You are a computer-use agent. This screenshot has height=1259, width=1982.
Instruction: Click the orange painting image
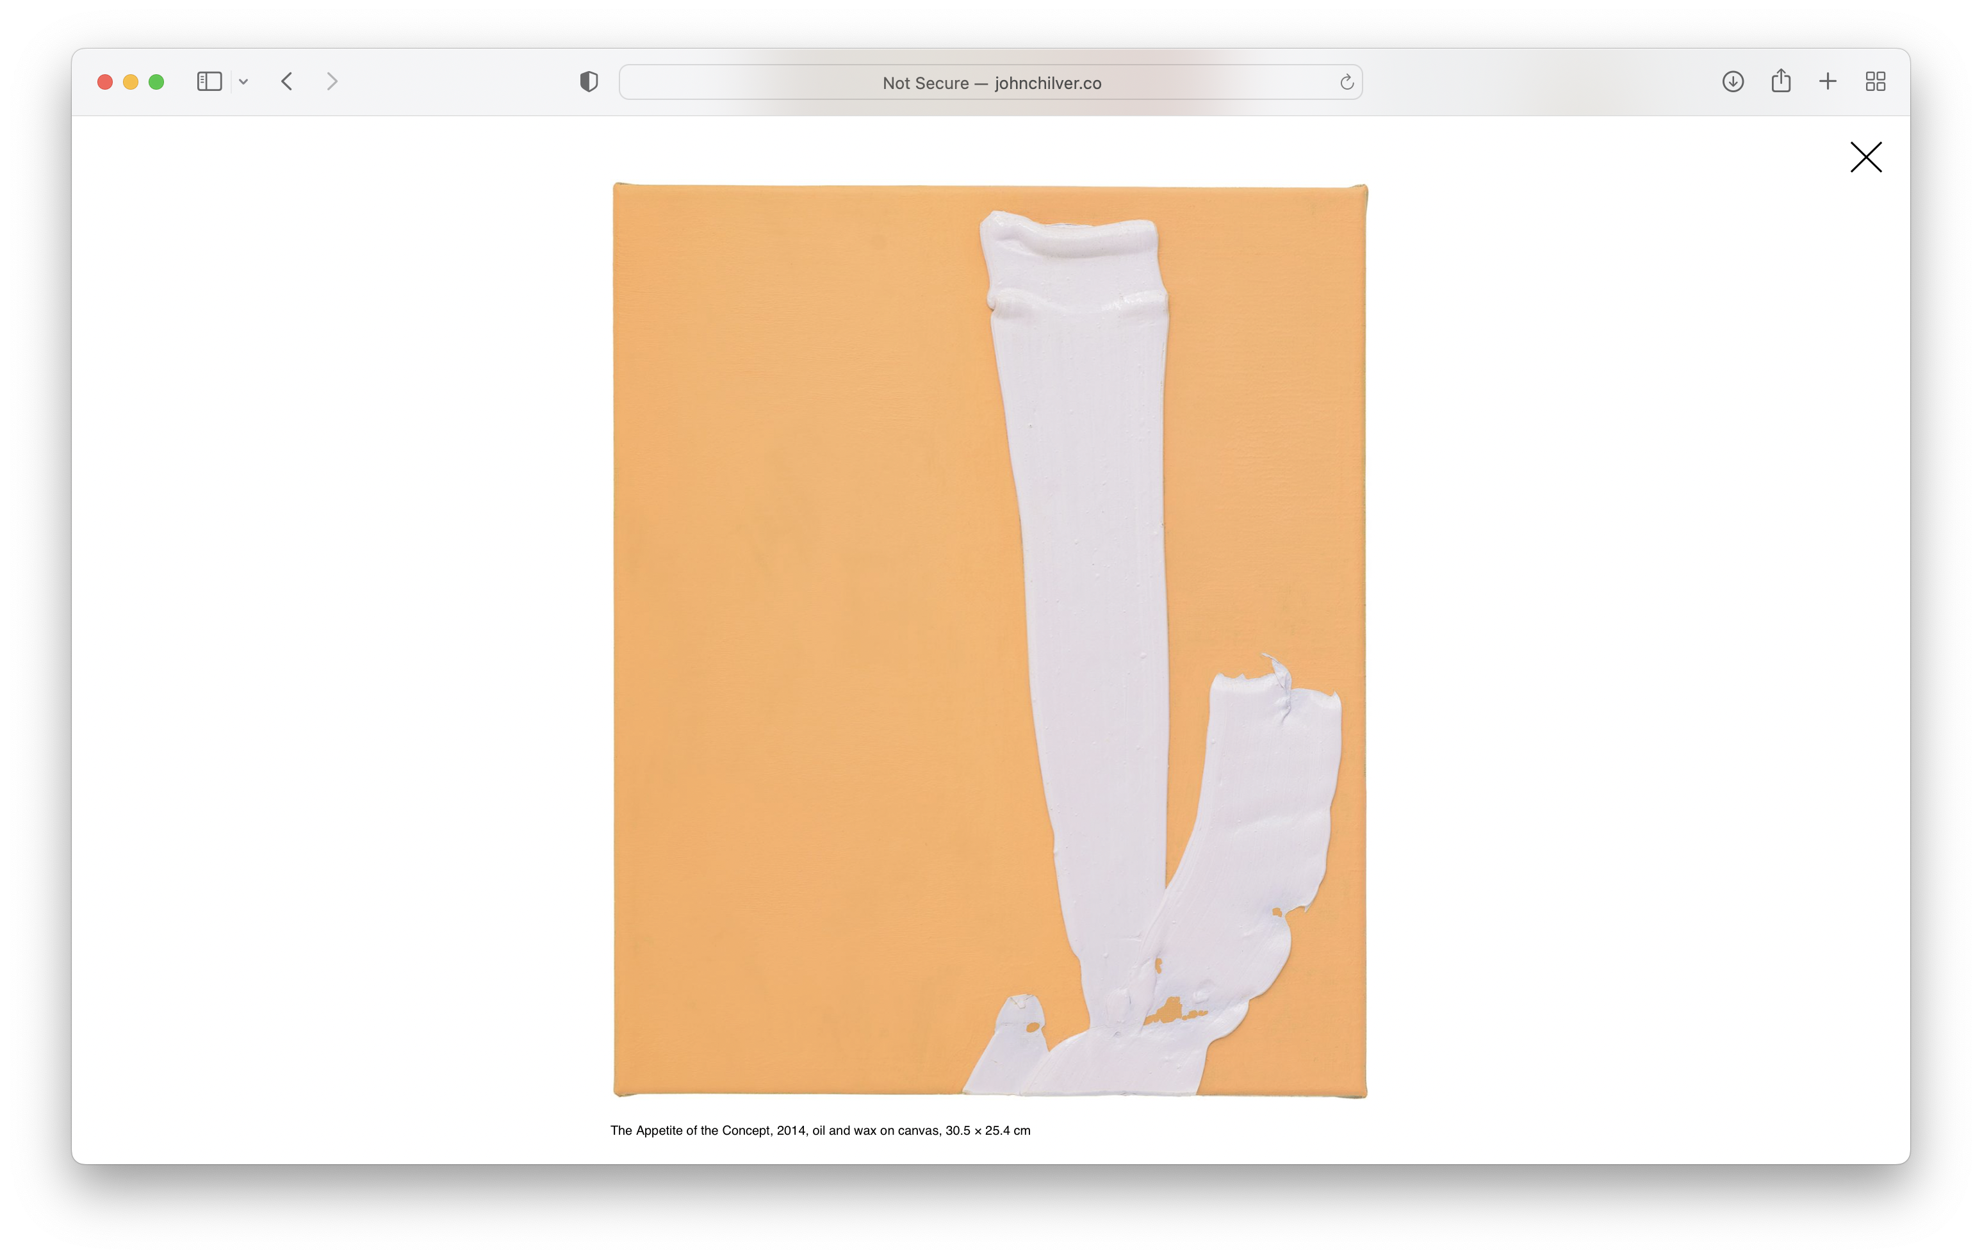[x=989, y=640]
